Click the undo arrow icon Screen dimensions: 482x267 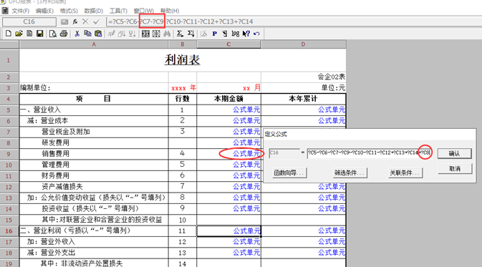[256, 34]
